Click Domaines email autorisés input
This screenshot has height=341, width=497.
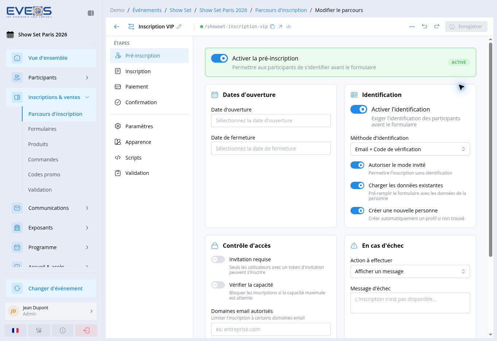tap(271, 329)
